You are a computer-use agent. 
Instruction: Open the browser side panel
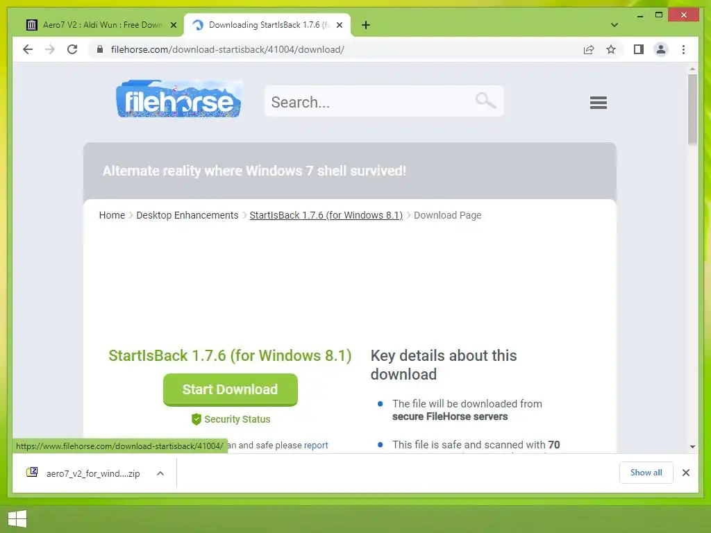[639, 49]
